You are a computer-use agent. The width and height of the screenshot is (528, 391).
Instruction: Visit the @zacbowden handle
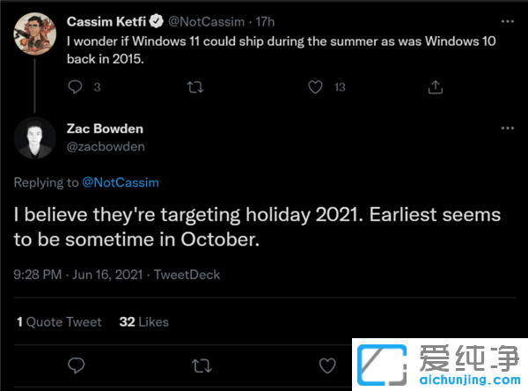pos(106,146)
